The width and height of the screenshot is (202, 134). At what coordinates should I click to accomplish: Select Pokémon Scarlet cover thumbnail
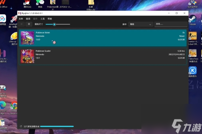(x=28, y=56)
